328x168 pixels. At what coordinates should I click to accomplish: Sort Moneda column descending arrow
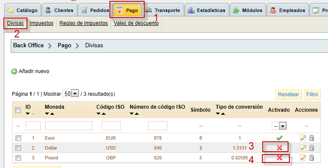coord(47,114)
